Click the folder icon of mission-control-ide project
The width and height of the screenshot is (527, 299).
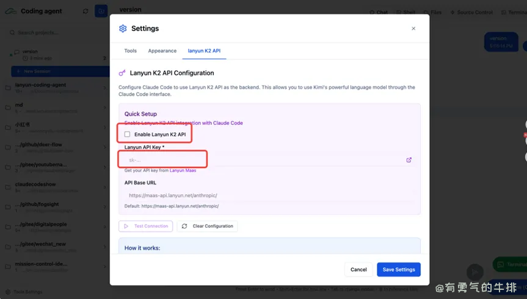[8, 267]
